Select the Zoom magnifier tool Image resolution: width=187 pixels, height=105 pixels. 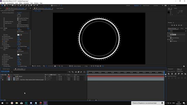(x=7, y=6)
